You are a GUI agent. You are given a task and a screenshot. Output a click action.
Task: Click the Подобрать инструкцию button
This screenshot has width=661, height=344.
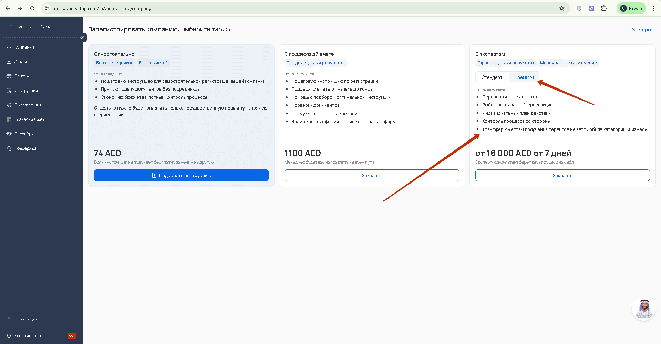pyautogui.click(x=181, y=175)
